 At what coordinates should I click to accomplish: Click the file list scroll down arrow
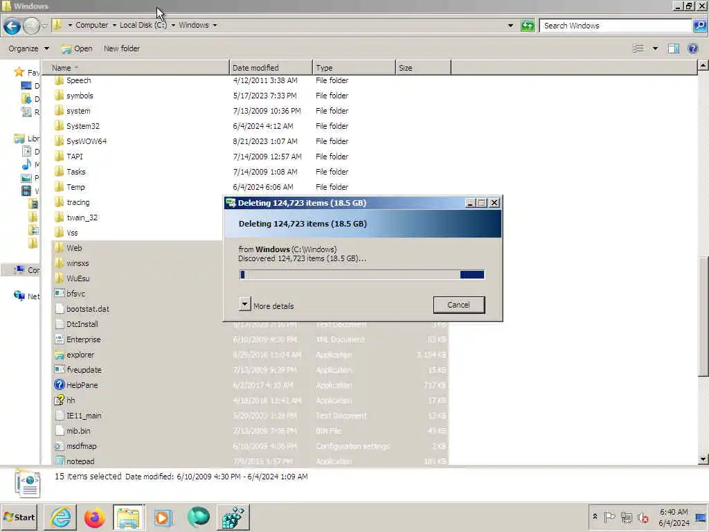(703, 459)
